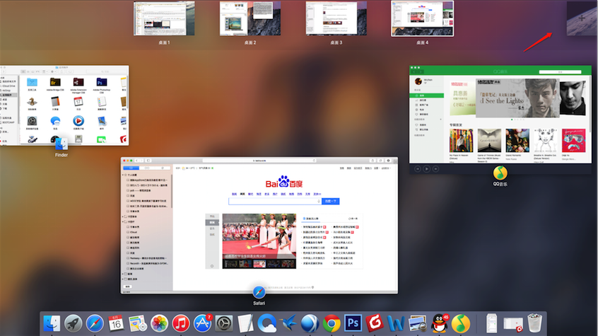The image size is (598, 336).
Task: Open document stack icon in Dock
Action: [491, 323]
